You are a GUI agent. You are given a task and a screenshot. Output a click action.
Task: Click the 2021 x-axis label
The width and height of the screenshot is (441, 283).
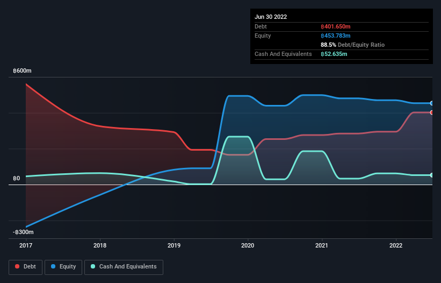coord(321,245)
